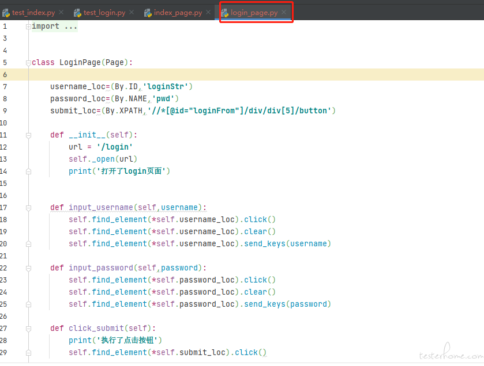Click the Python file icon on index_page.py tab
The width and height of the screenshot is (484, 366).
[148, 13]
